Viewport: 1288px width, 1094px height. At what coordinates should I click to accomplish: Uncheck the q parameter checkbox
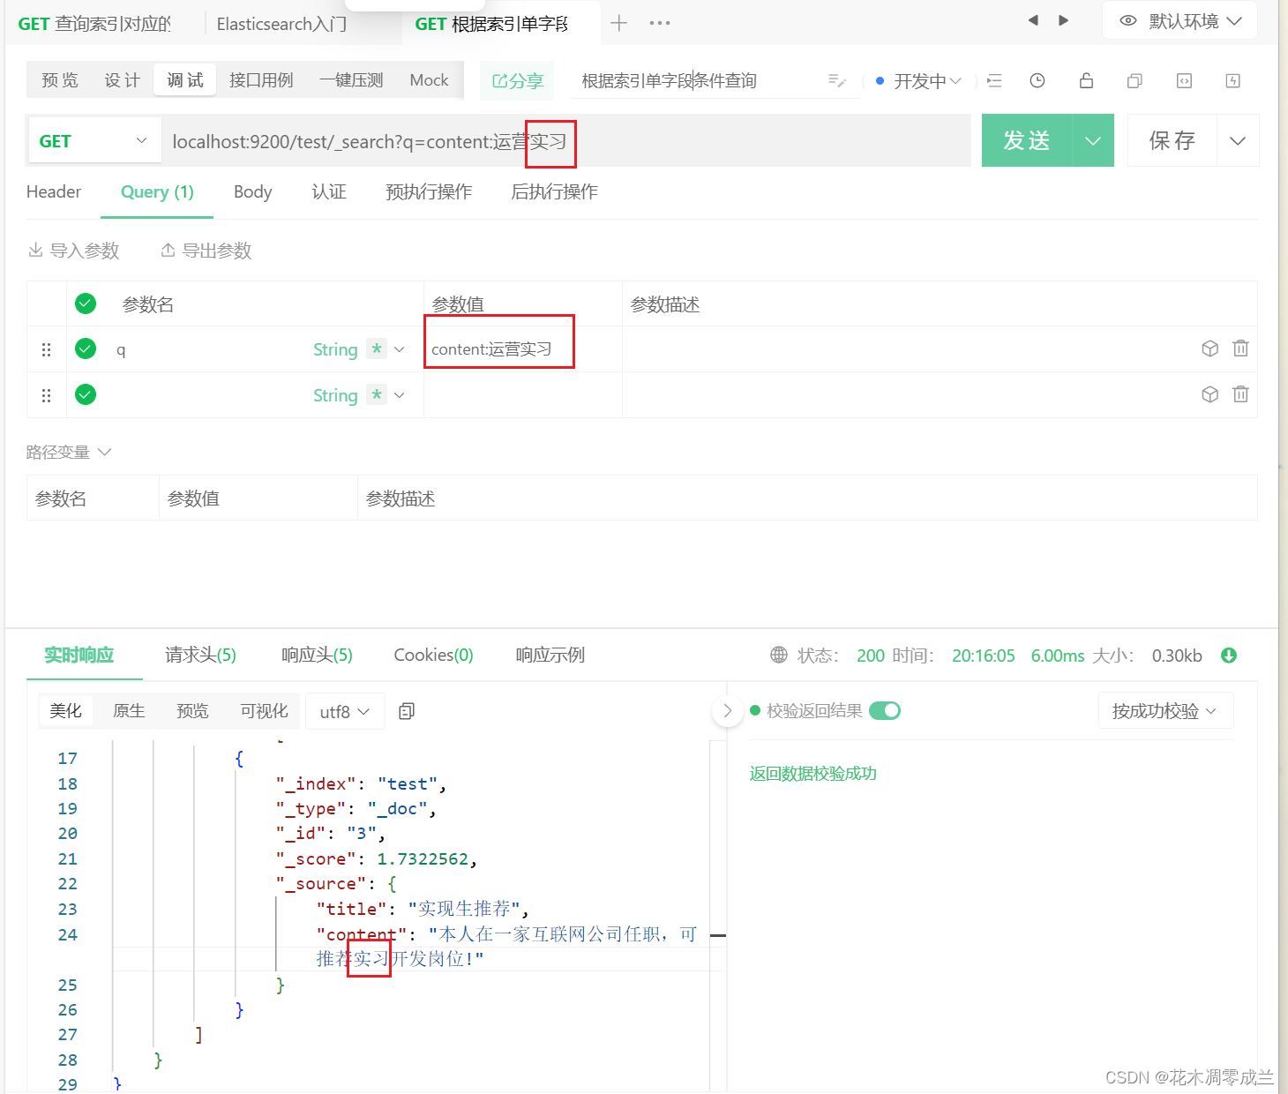86,348
